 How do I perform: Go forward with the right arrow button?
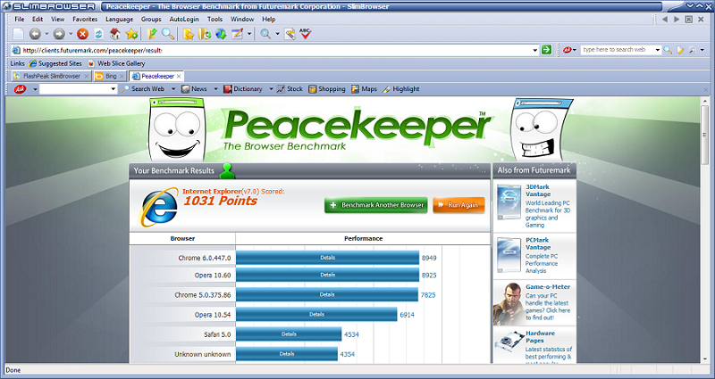(x=59, y=34)
